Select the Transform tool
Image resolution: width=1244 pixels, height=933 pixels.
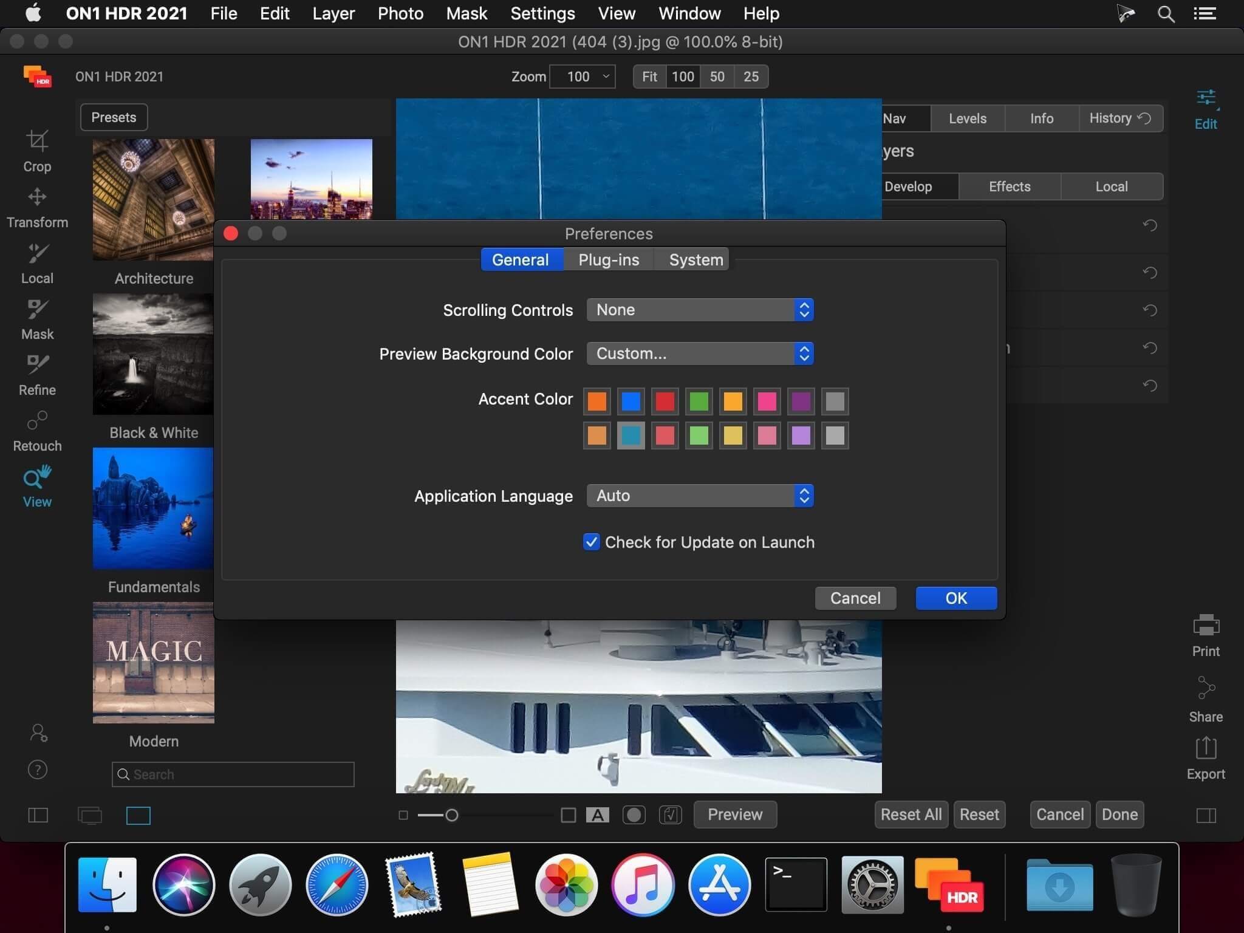coord(37,208)
